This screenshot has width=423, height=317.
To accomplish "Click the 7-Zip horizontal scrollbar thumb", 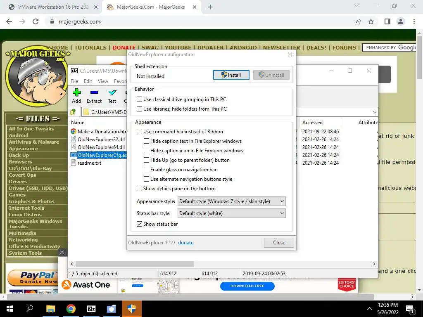I will (x=135, y=264).
